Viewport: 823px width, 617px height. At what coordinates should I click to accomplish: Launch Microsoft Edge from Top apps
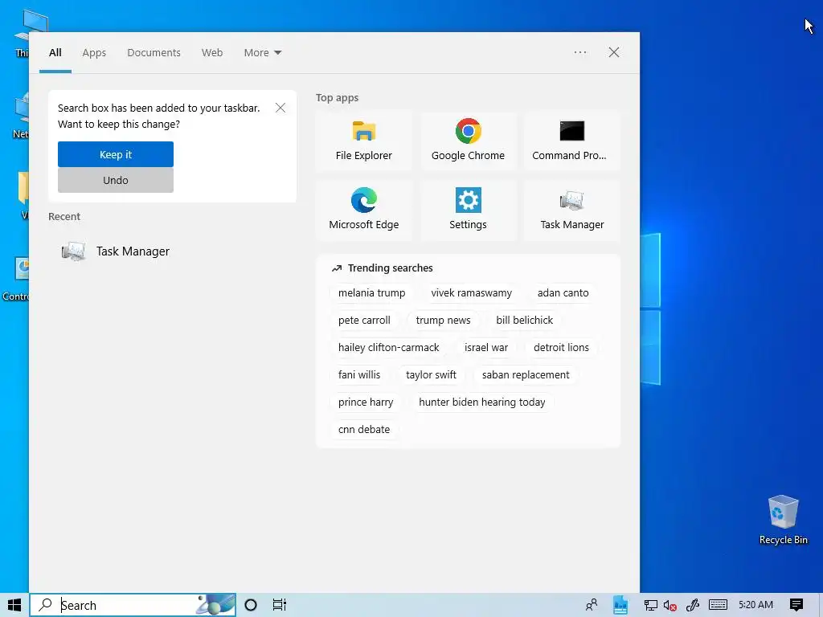click(x=364, y=210)
